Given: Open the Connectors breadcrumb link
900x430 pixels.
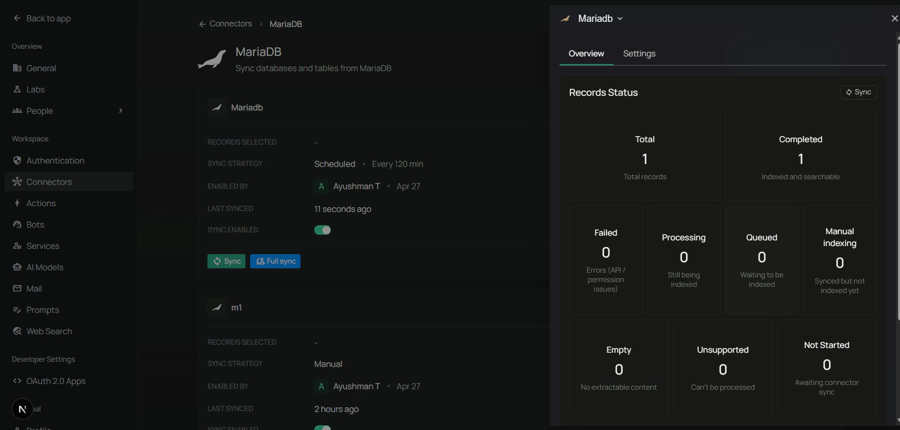Looking at the screenshot, I should (x=230, y=23).
